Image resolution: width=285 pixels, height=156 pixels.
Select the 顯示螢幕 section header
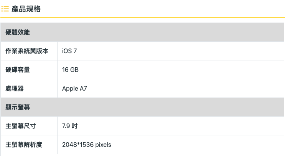pos(18,107)
